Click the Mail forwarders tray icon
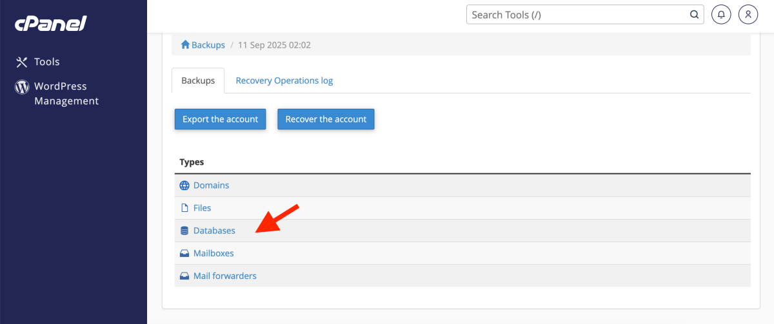Image resolution: width=774 pixels, height=324 pixels. pos(184,276)
